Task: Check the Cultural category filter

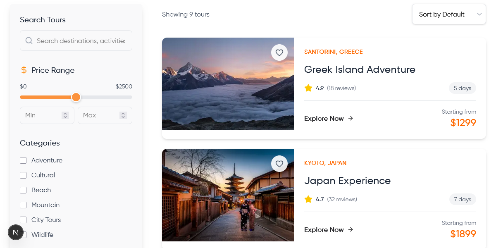Action: (x=23, y=175)
